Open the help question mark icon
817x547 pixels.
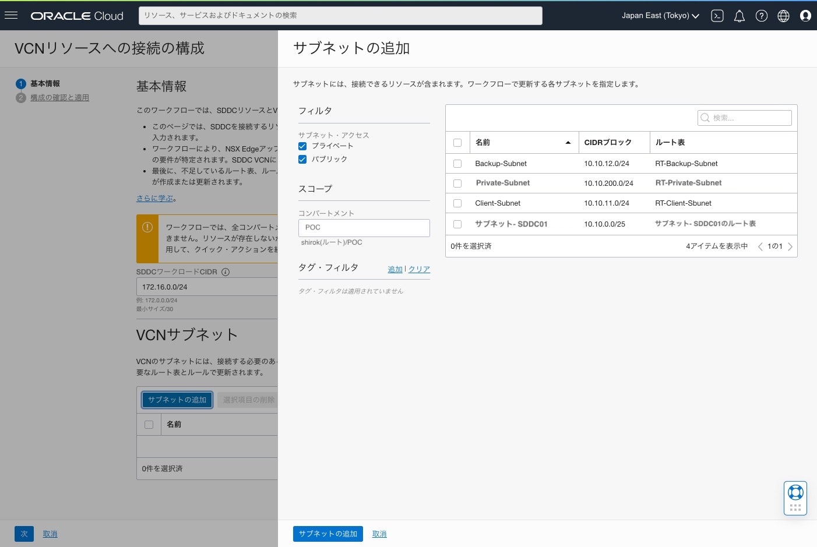(761, 16)
